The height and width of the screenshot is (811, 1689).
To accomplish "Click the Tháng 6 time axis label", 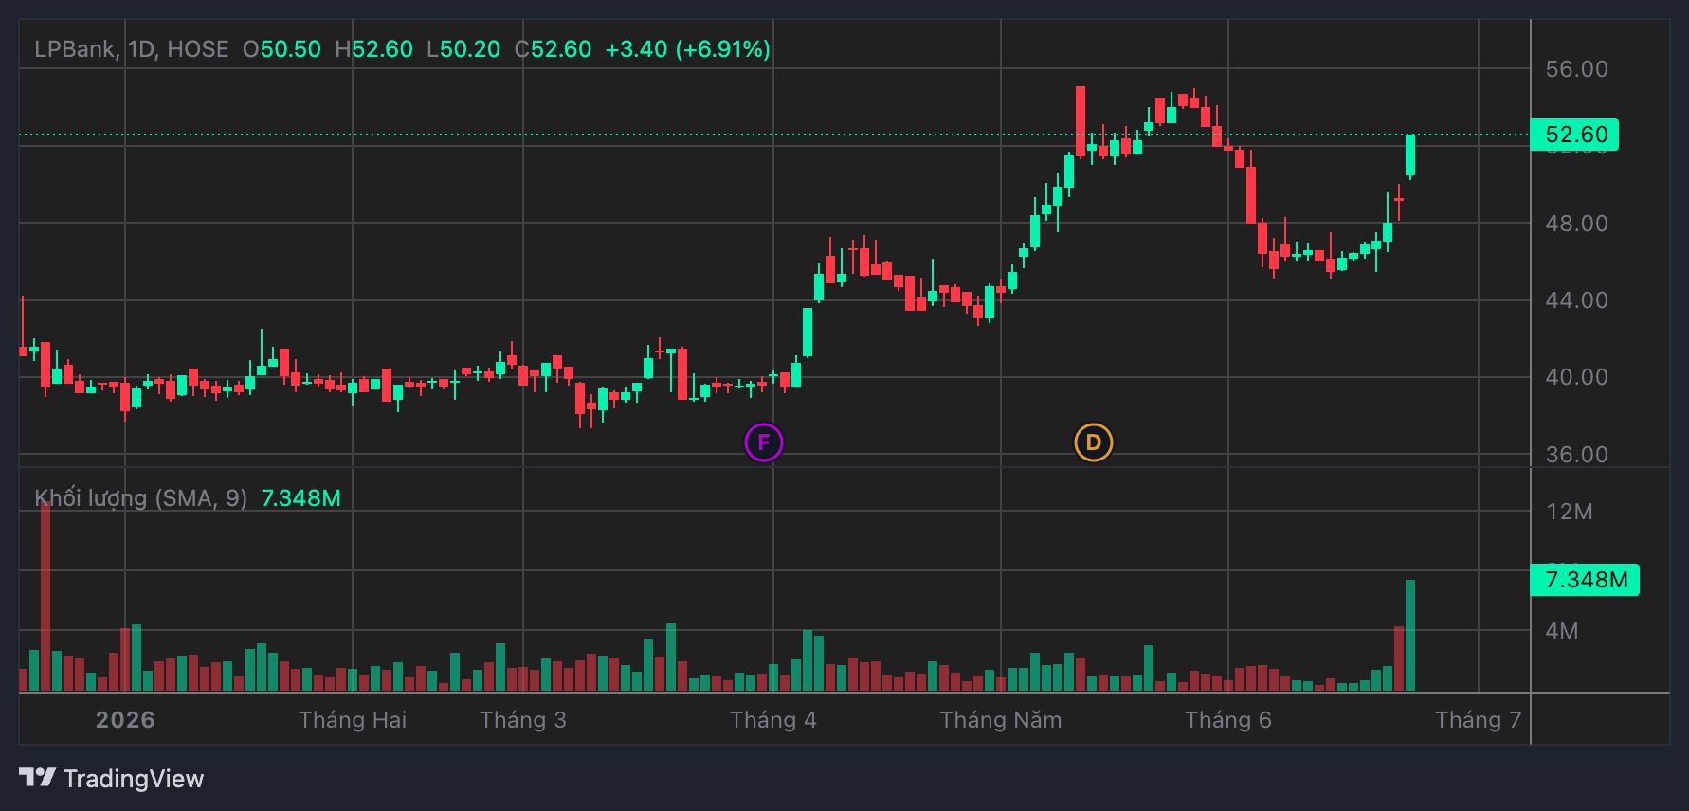I will (1228, 720).
